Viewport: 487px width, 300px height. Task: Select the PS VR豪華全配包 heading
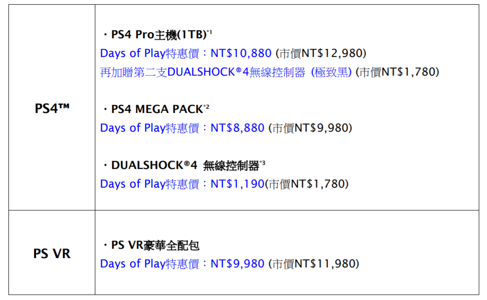[155, 245]
